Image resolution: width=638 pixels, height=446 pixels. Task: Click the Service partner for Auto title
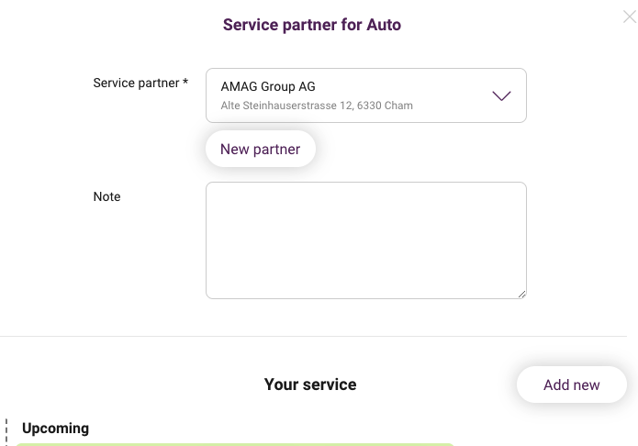pos(312,25)
